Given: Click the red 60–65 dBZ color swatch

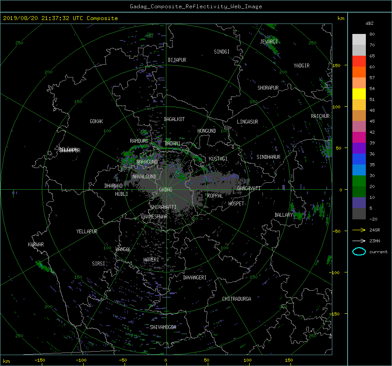Looking at the screenshot, I should click(359, 61).
